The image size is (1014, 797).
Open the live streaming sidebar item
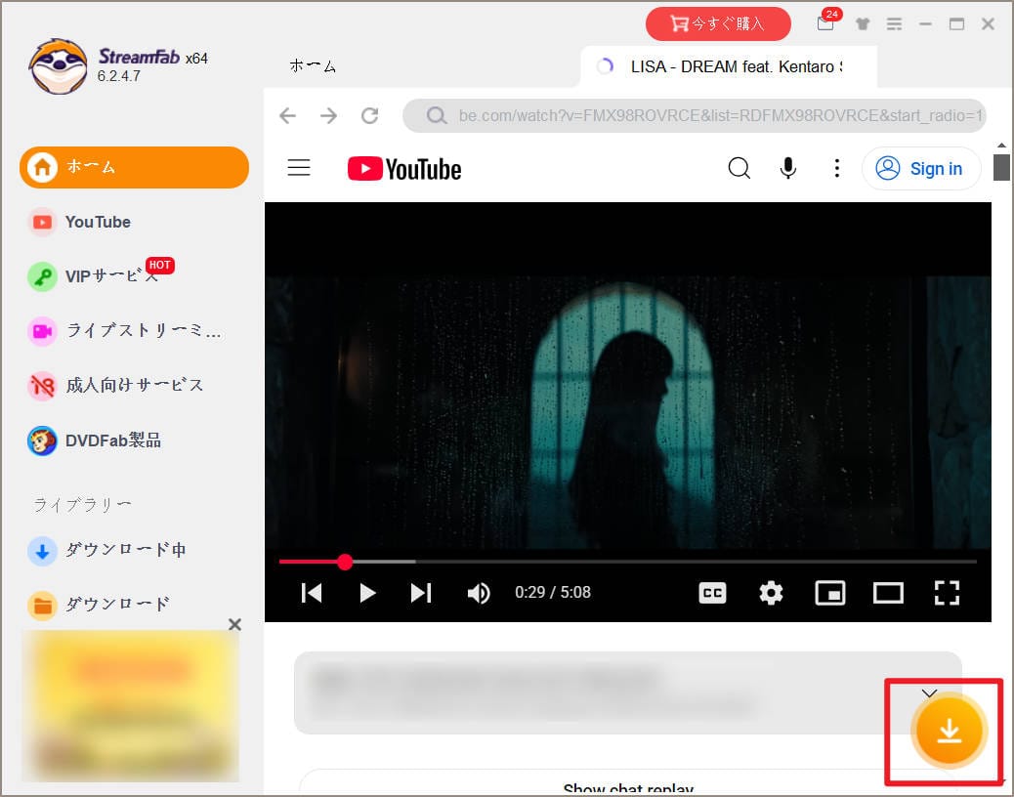click(124, 331)
